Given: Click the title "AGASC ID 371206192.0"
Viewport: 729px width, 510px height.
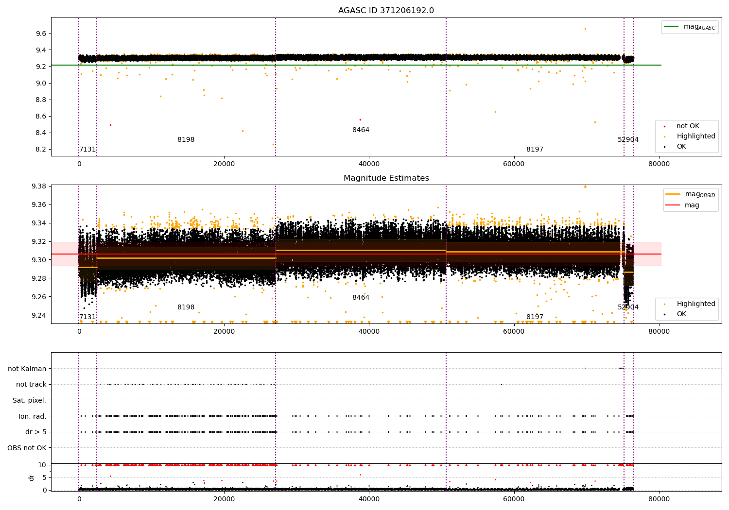Looking at the screenshot, I should point(386,11).
